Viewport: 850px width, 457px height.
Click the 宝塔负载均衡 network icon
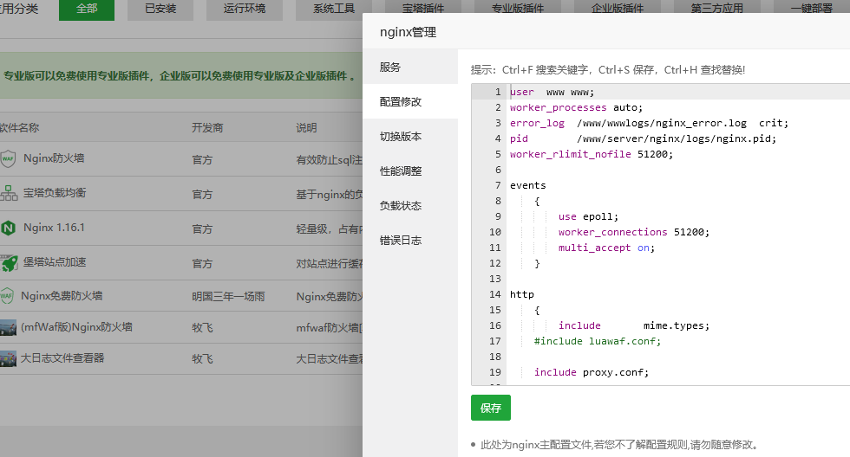click(8, 193)
